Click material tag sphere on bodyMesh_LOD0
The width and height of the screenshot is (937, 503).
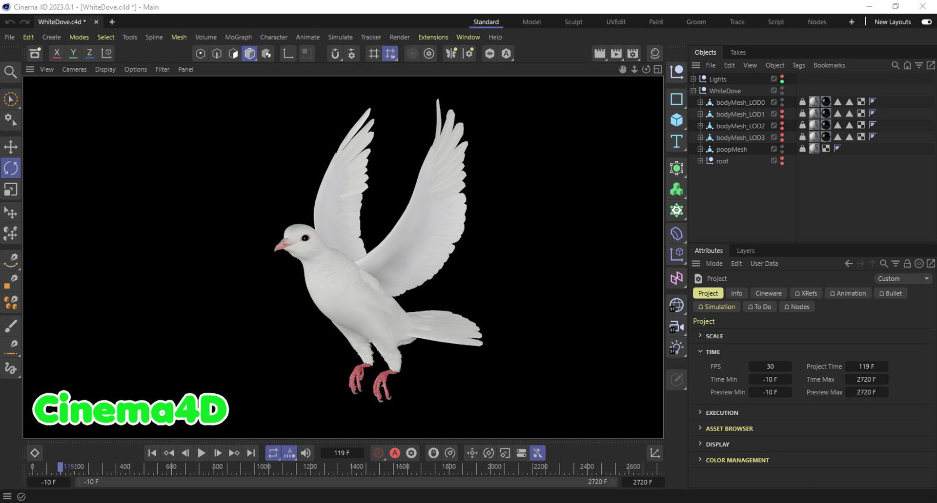click(x=814, y=101)
